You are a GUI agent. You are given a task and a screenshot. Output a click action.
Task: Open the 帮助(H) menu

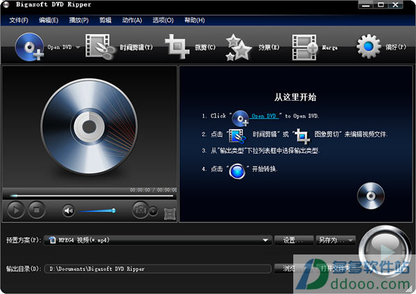pyautogui.click(x=194, y=20)
